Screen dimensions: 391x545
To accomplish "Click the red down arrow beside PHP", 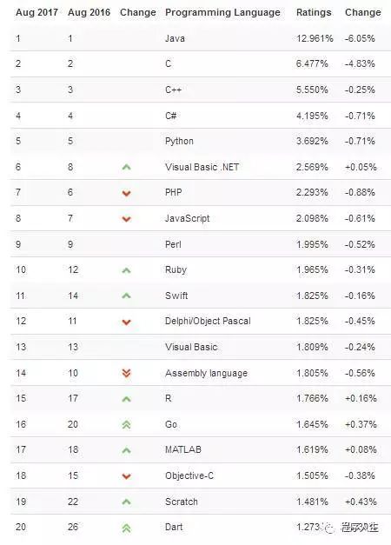I will (x=127, y=193).
